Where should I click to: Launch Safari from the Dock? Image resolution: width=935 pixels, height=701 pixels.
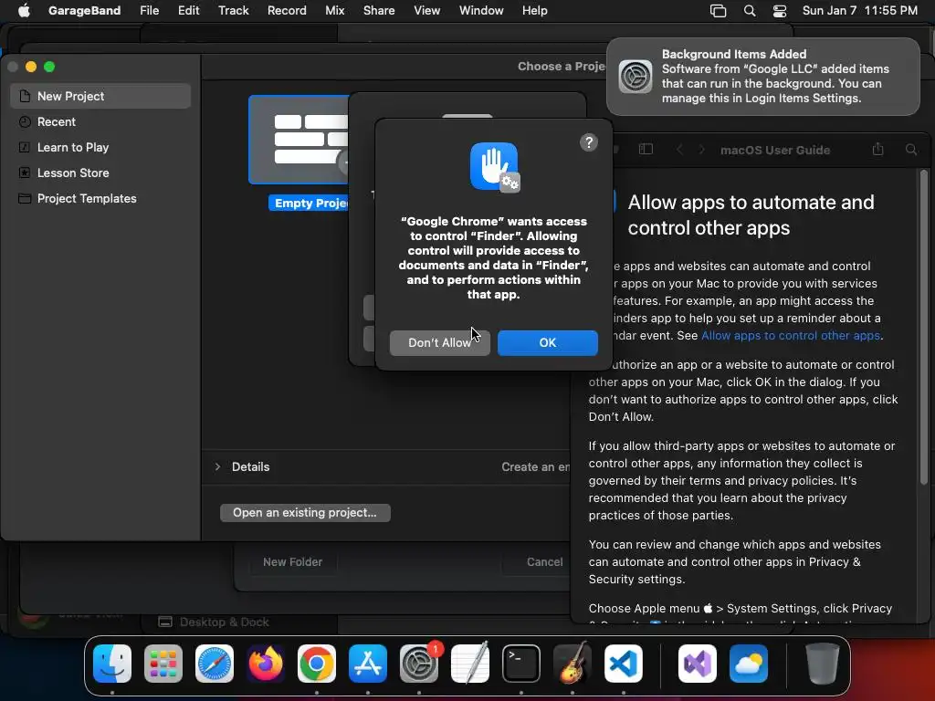click(x=215, y=664)
